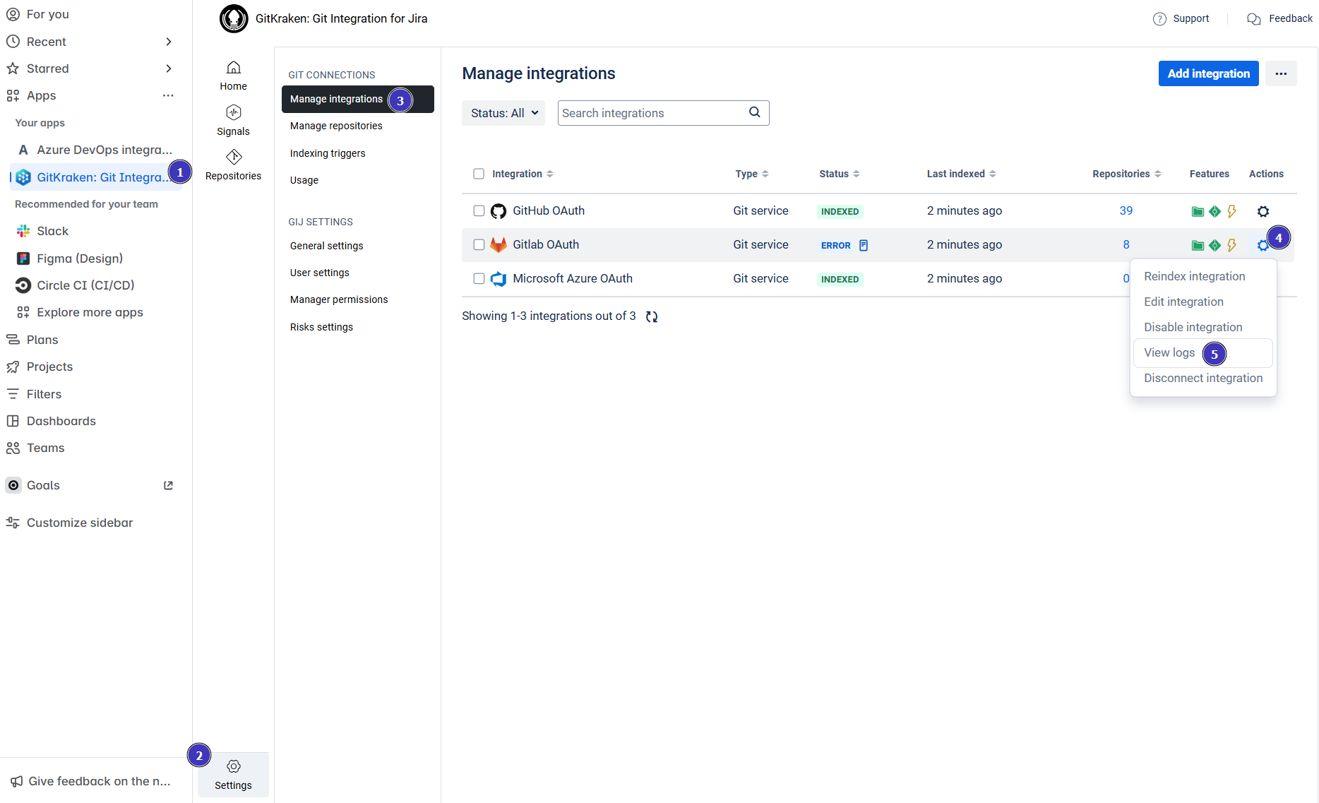This screenshot has height=803, width=1319.
Task: Open Explore more apps in sidebar
Action: tap(80, 312)
